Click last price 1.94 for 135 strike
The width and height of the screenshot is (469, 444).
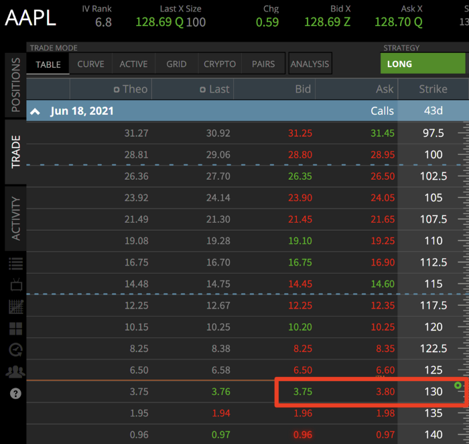pyautogui.click(x=220, y=413)
